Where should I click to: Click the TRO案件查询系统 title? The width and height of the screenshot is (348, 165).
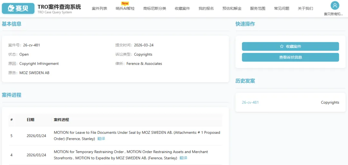click(x=59, y=7)
